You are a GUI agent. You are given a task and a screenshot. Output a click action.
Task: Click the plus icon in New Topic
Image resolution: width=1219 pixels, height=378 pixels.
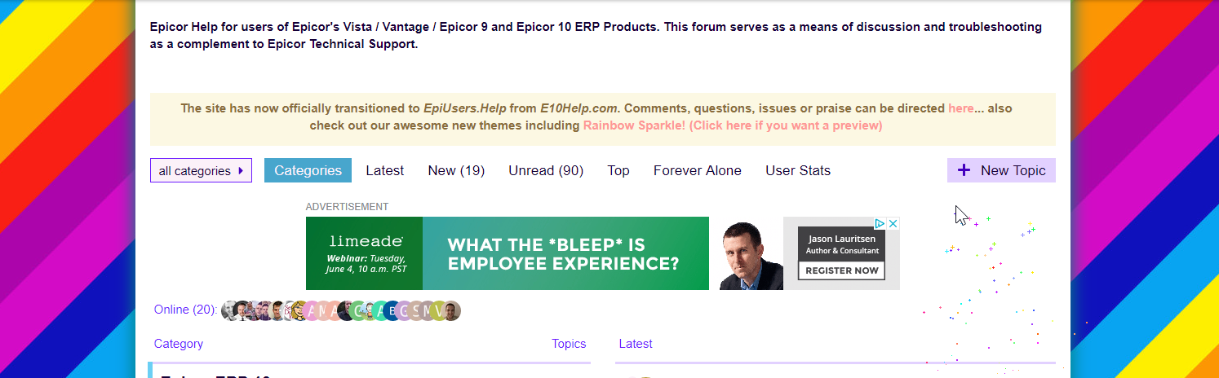(x=964, y=170)
